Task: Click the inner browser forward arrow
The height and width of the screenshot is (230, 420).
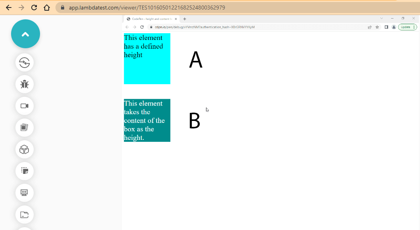Action: pyautogui.click(x=134, y=27)
